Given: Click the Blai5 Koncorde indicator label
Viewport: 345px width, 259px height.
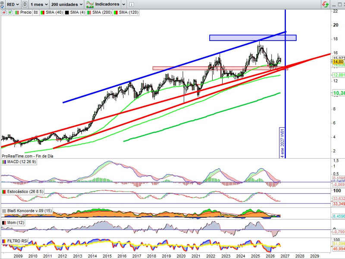Looking at the screenshot, I should pyautogui.click(x=29, y=211).
